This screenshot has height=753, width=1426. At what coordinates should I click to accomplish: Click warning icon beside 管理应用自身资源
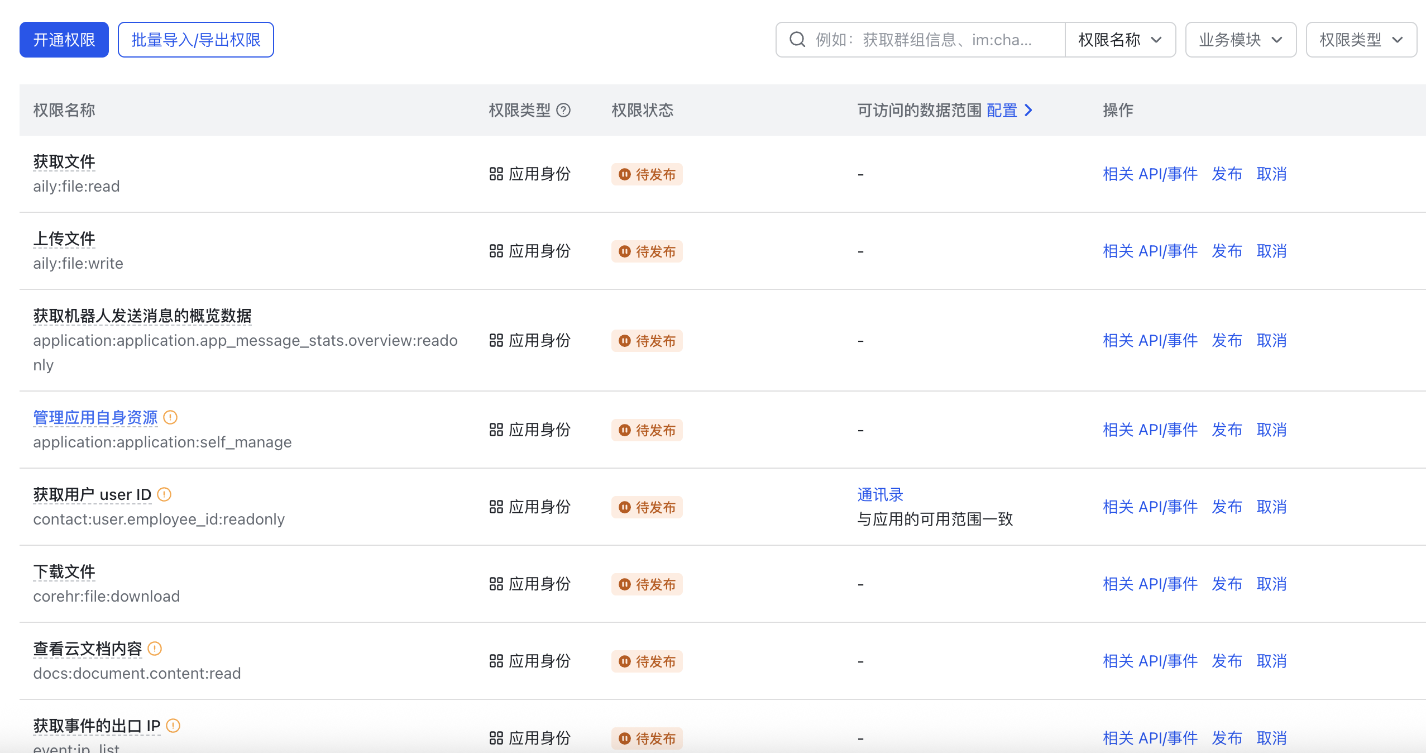point(170,417)
